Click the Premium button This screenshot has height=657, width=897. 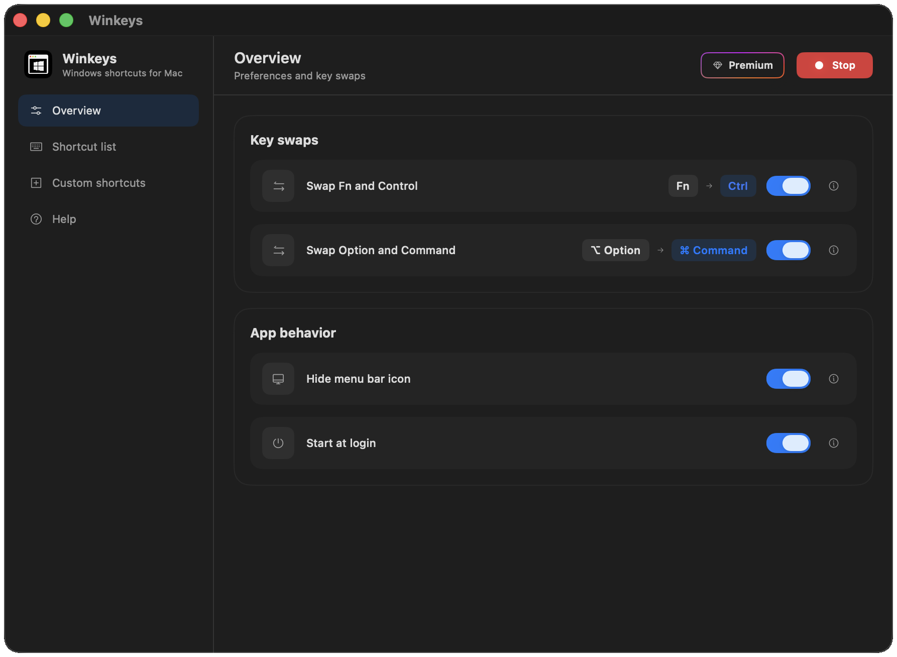(742, 65)
